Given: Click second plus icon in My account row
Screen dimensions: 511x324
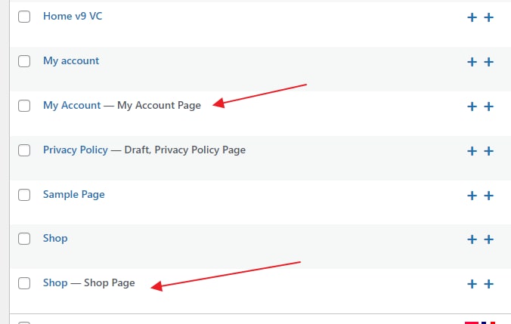Looking at the screenshot, I should click(488, 62).
